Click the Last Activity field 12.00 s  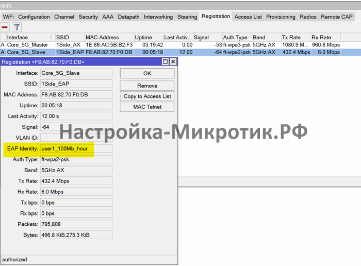point(76,116)
